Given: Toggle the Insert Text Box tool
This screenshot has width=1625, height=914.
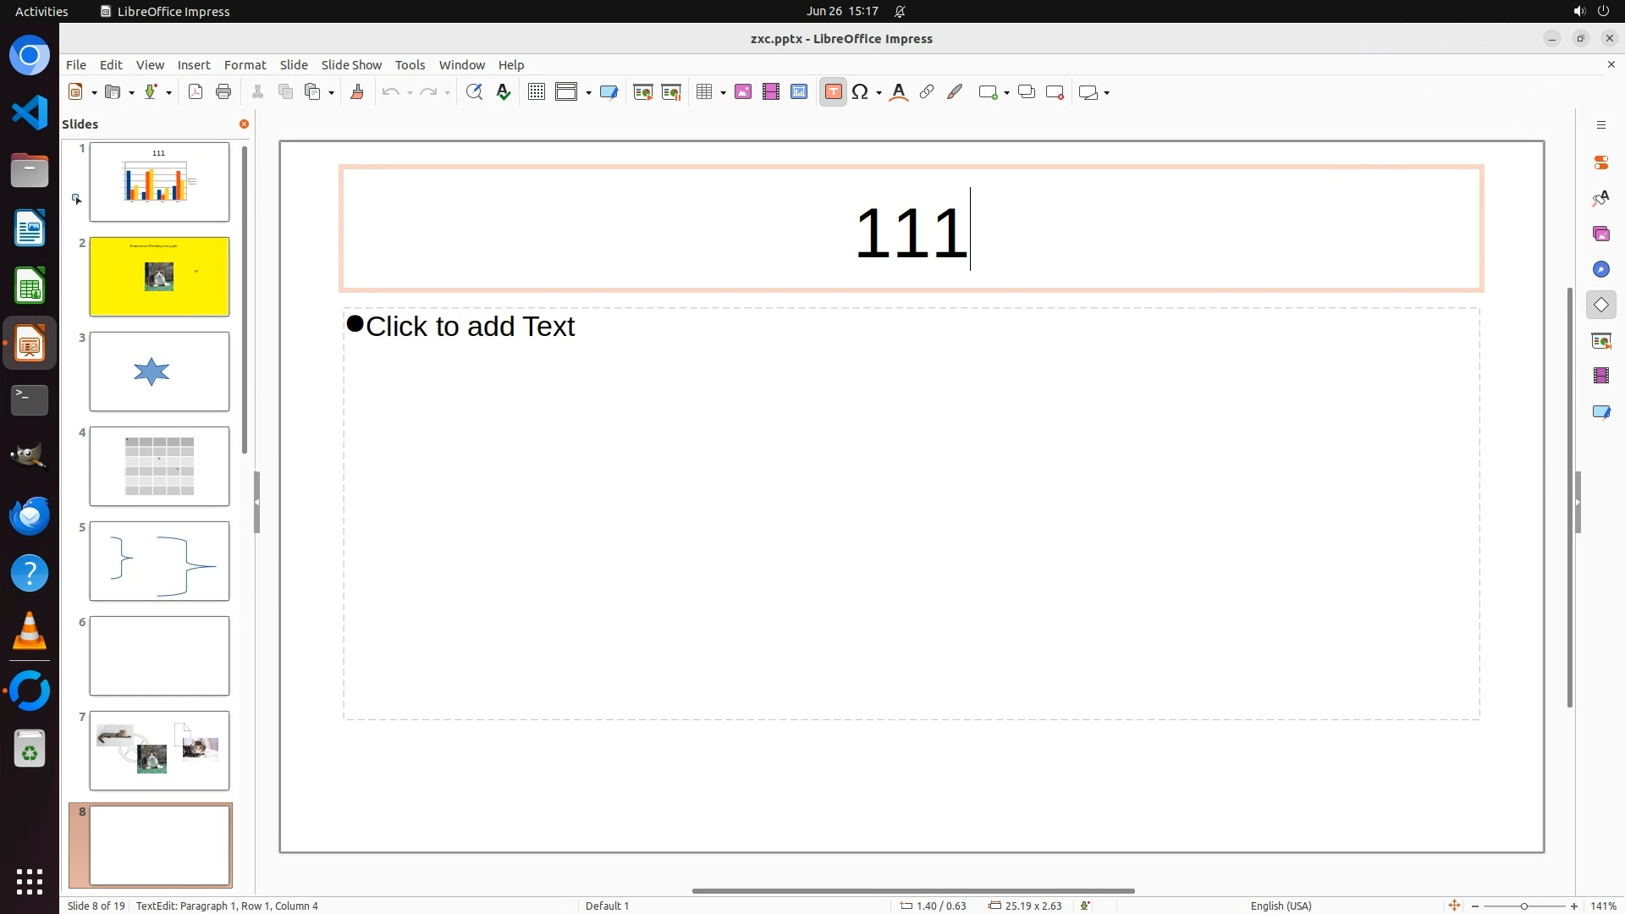Looking at the screenshot, I should tap(833, 92).
